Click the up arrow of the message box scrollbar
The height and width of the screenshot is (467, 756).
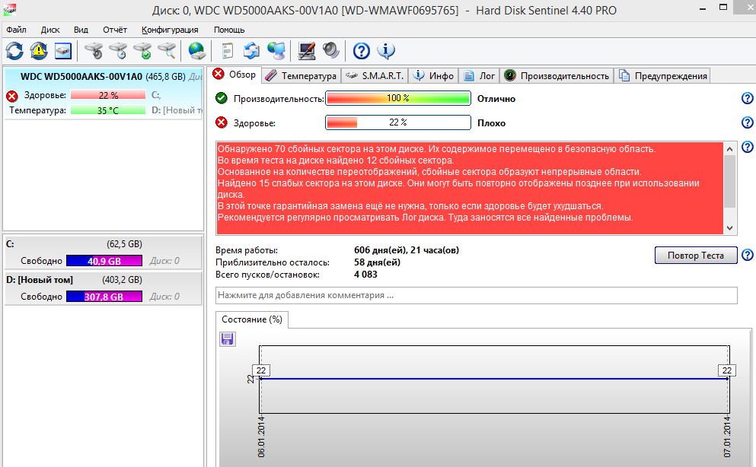(729, 149)
